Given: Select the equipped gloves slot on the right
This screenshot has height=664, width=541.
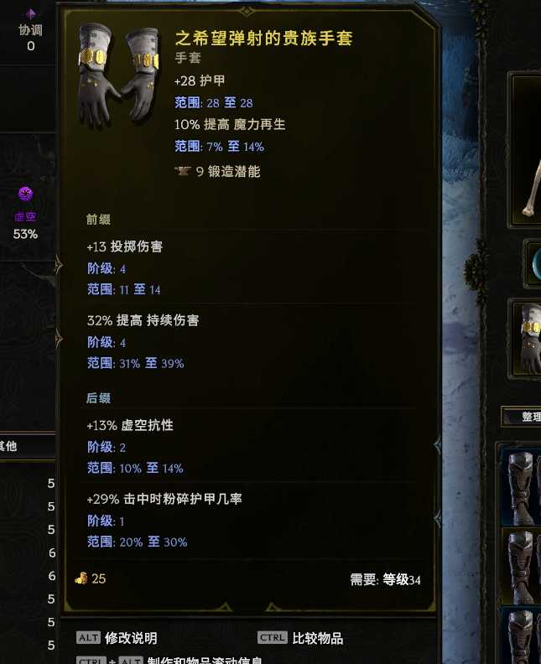Looking at the screenshot, I should 528,339.
